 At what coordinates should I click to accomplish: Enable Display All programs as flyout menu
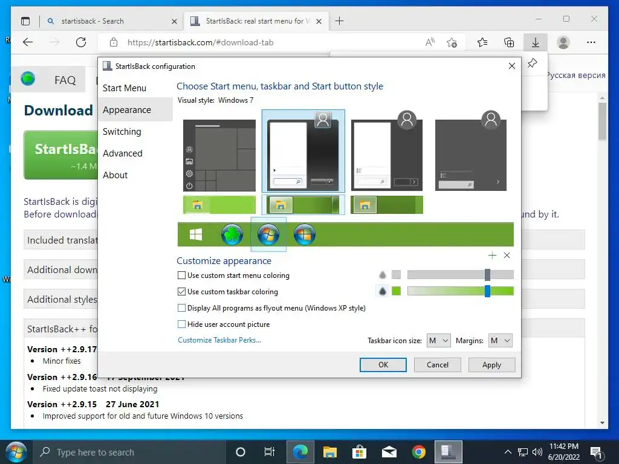(181, 308)
